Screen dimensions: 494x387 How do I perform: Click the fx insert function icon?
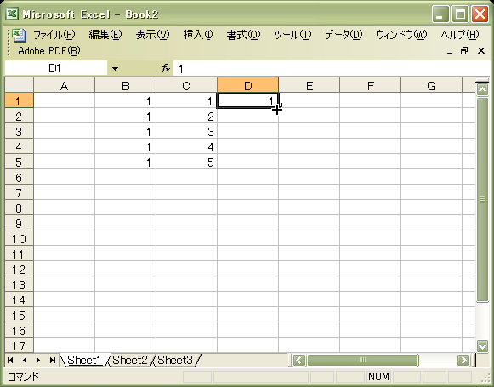pyautogui.click(x=166, y=68)
